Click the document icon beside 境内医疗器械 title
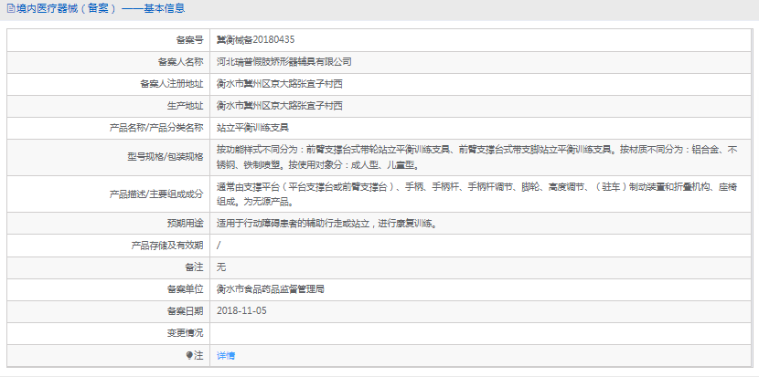Image resolution: width=759 pixels, height=377 pixels. tap(11, 9)
